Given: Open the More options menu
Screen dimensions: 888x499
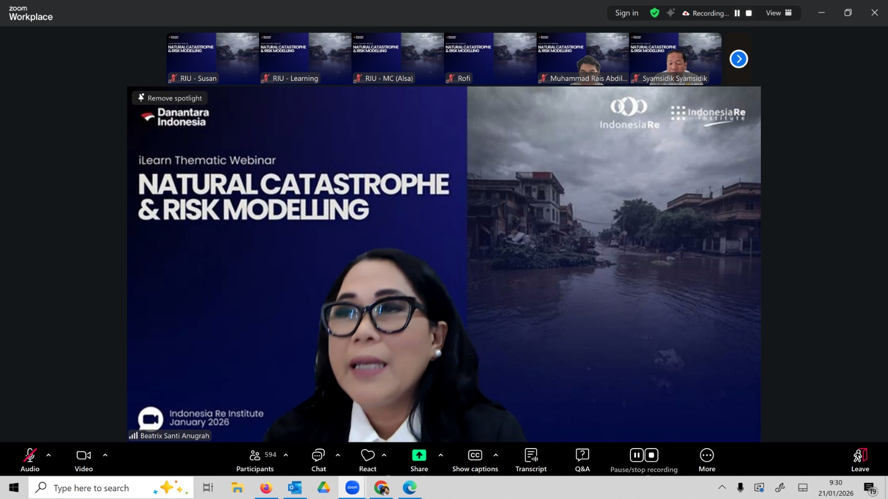Looking at the screenshot, I should tap(707, 460).
